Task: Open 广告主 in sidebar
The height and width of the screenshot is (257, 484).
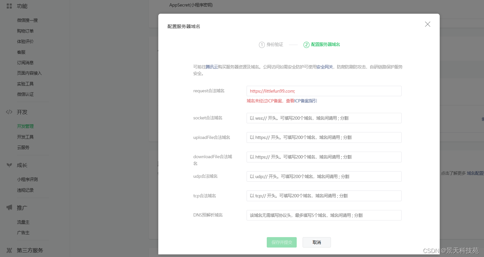Action: [23, 233]
